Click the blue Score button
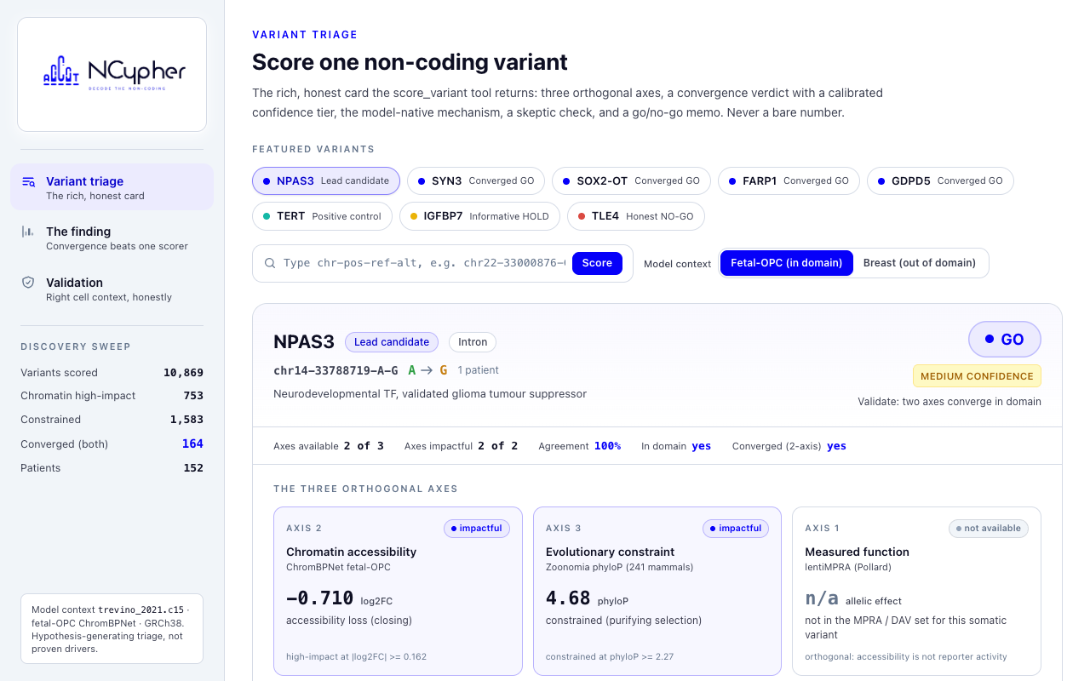The height and width of the screenshot is (681, 1090). pyautogui.click(x=597, y=263)
